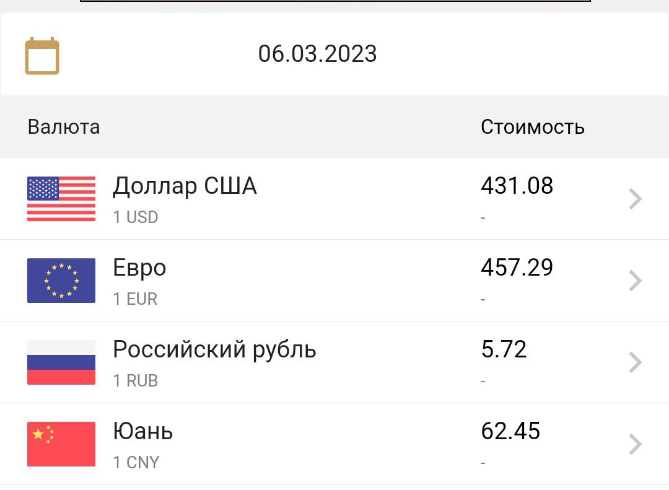Click the Russian flag icon

pyautogui.click(x=61, y=362)
